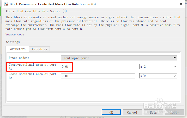Open the port A unit dropdown
This screenshot has height=118, width=187.
[x=158, y=66]
